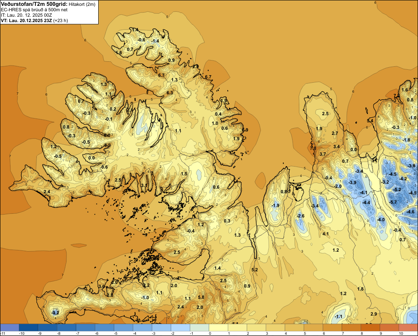Viewport: 418px width, 336px height.
Task: Pick the legend swatch between -5 and -4
Action: coord(124,328)
